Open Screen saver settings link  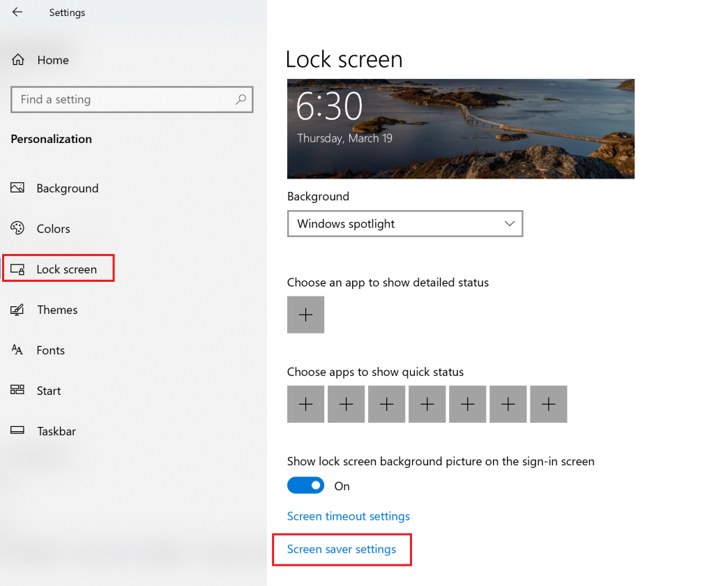342,549
